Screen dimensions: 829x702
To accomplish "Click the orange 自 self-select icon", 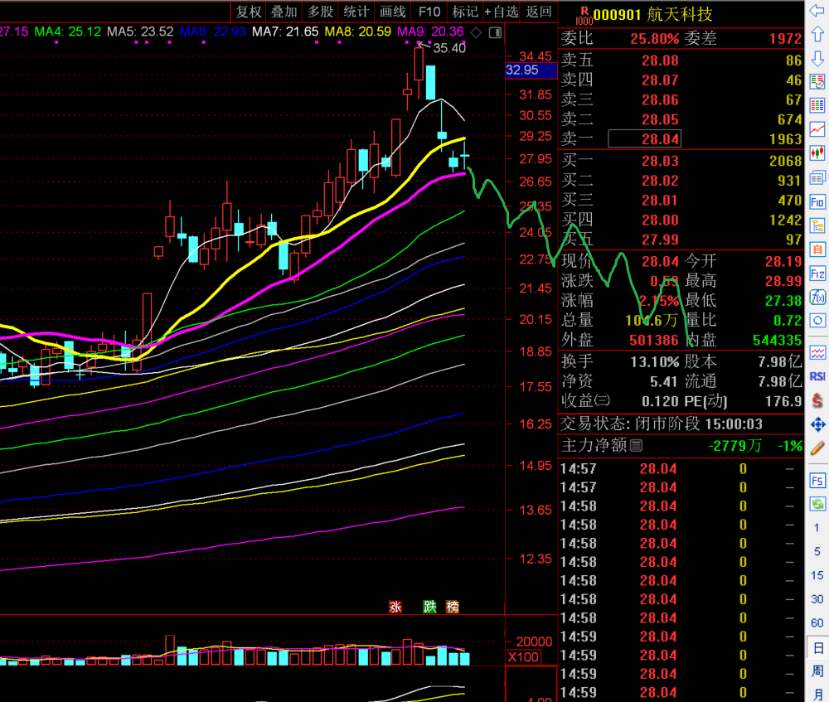I will pyautogui.click(x=817, y=249).
